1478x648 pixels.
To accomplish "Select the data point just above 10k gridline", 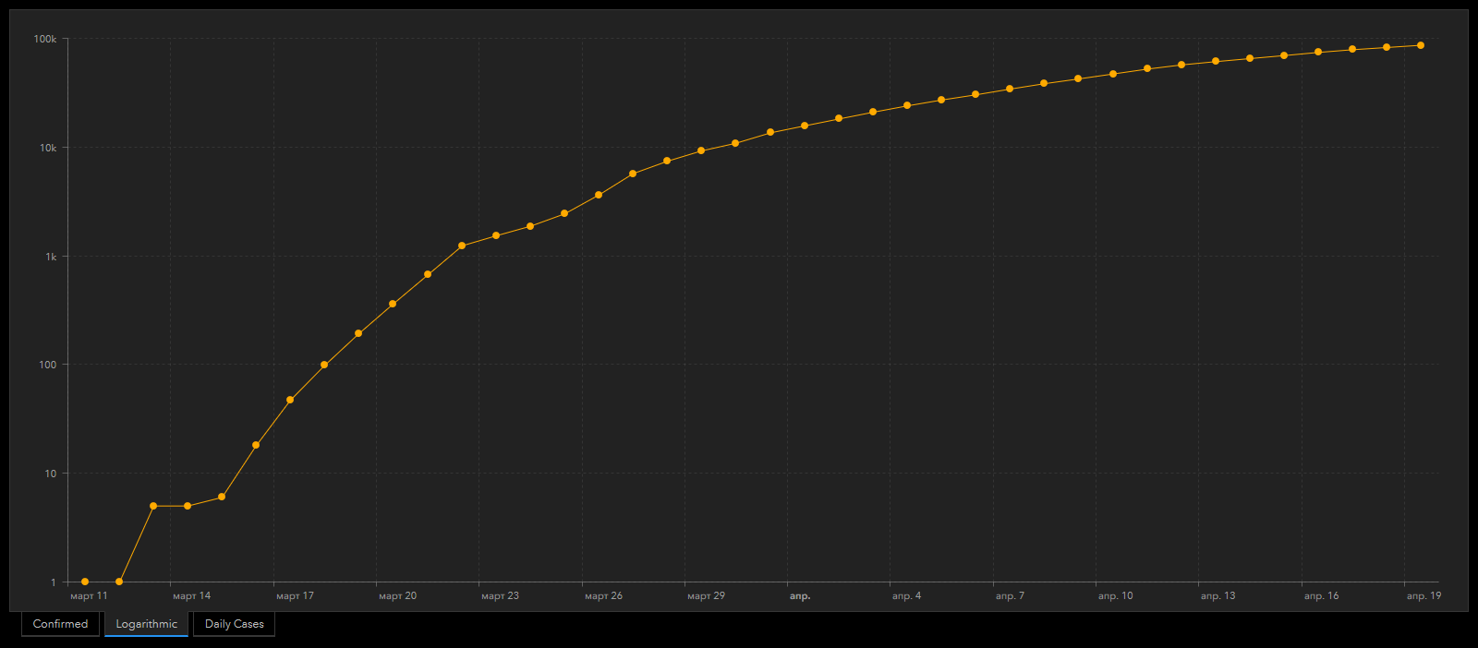I will [x=735, y=143].
